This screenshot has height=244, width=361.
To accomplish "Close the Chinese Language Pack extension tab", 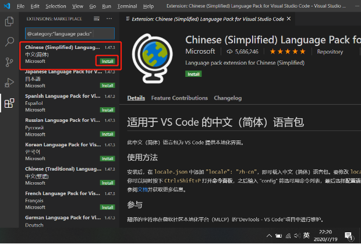I will tap(289, 19).
